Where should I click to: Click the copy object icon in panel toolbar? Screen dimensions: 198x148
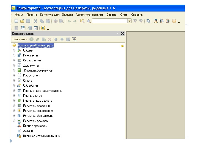pos(44,39)
